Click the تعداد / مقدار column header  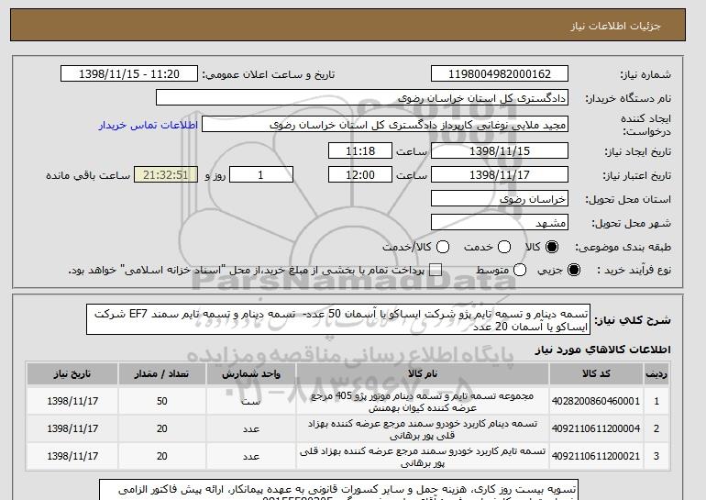point(162,374)
